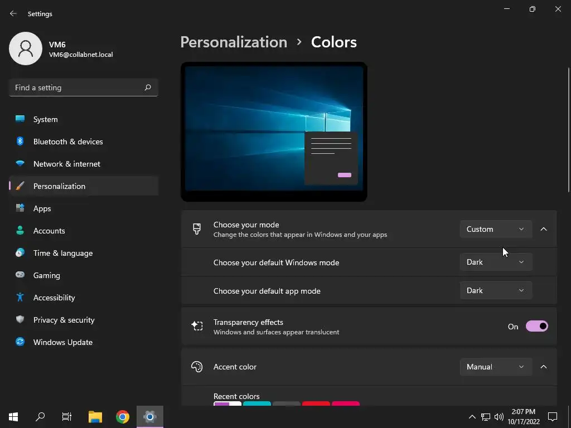Viewport: 571px width, 428px height.
Task: Go to Network & internet settings
Action: [x=84, y=164]
